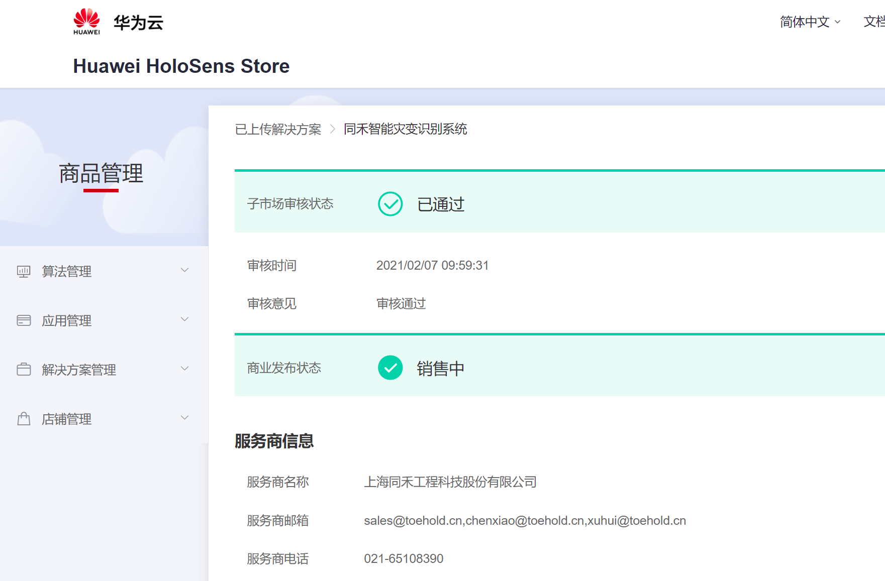Click the Huawei logo icon
The width and height of the screenshot is (885, 581).
(86, 22)
